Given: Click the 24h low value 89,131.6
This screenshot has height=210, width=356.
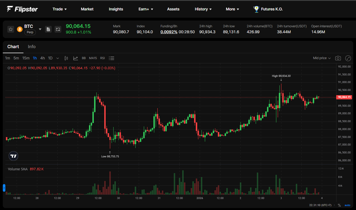Looking at the screenshot, I should 231,32.
